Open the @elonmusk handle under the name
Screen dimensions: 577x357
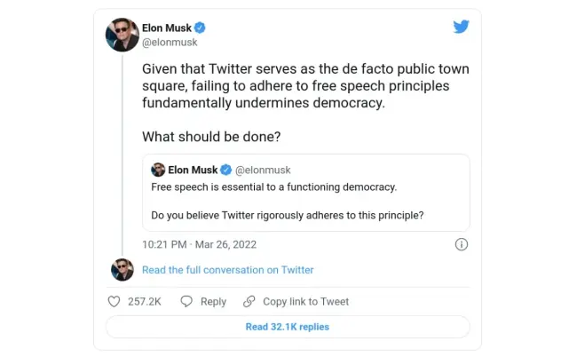tap(170, 42)
